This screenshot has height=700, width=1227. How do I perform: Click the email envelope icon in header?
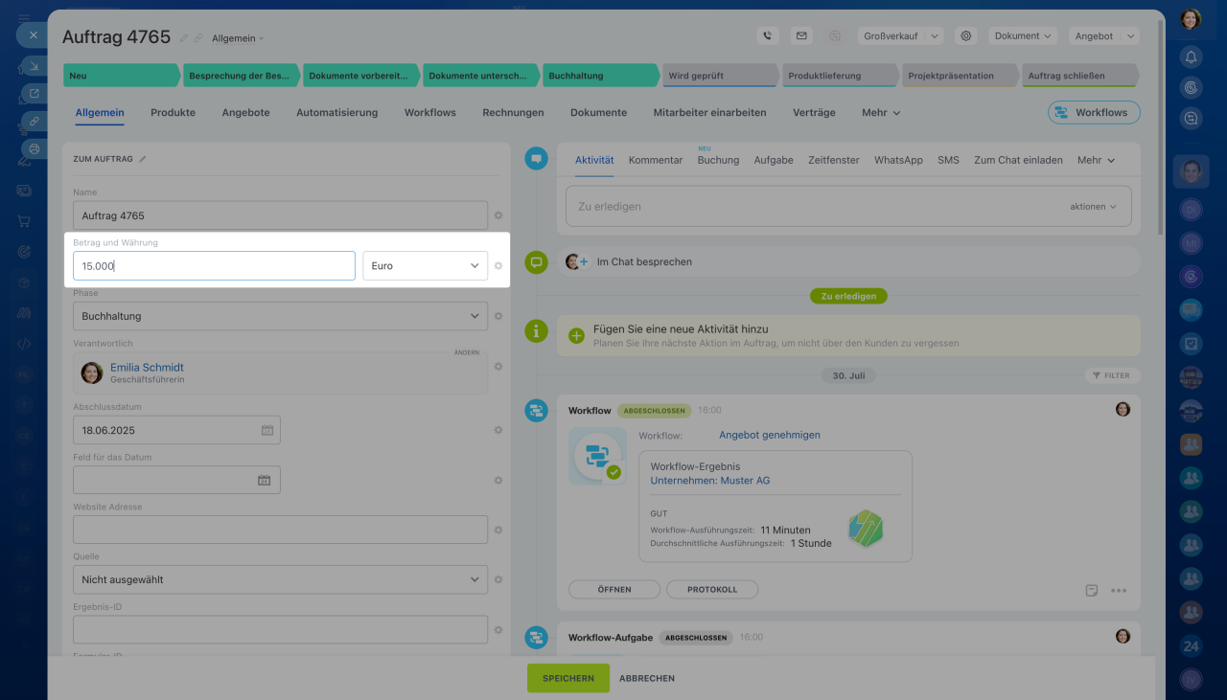tap(801, 35)
